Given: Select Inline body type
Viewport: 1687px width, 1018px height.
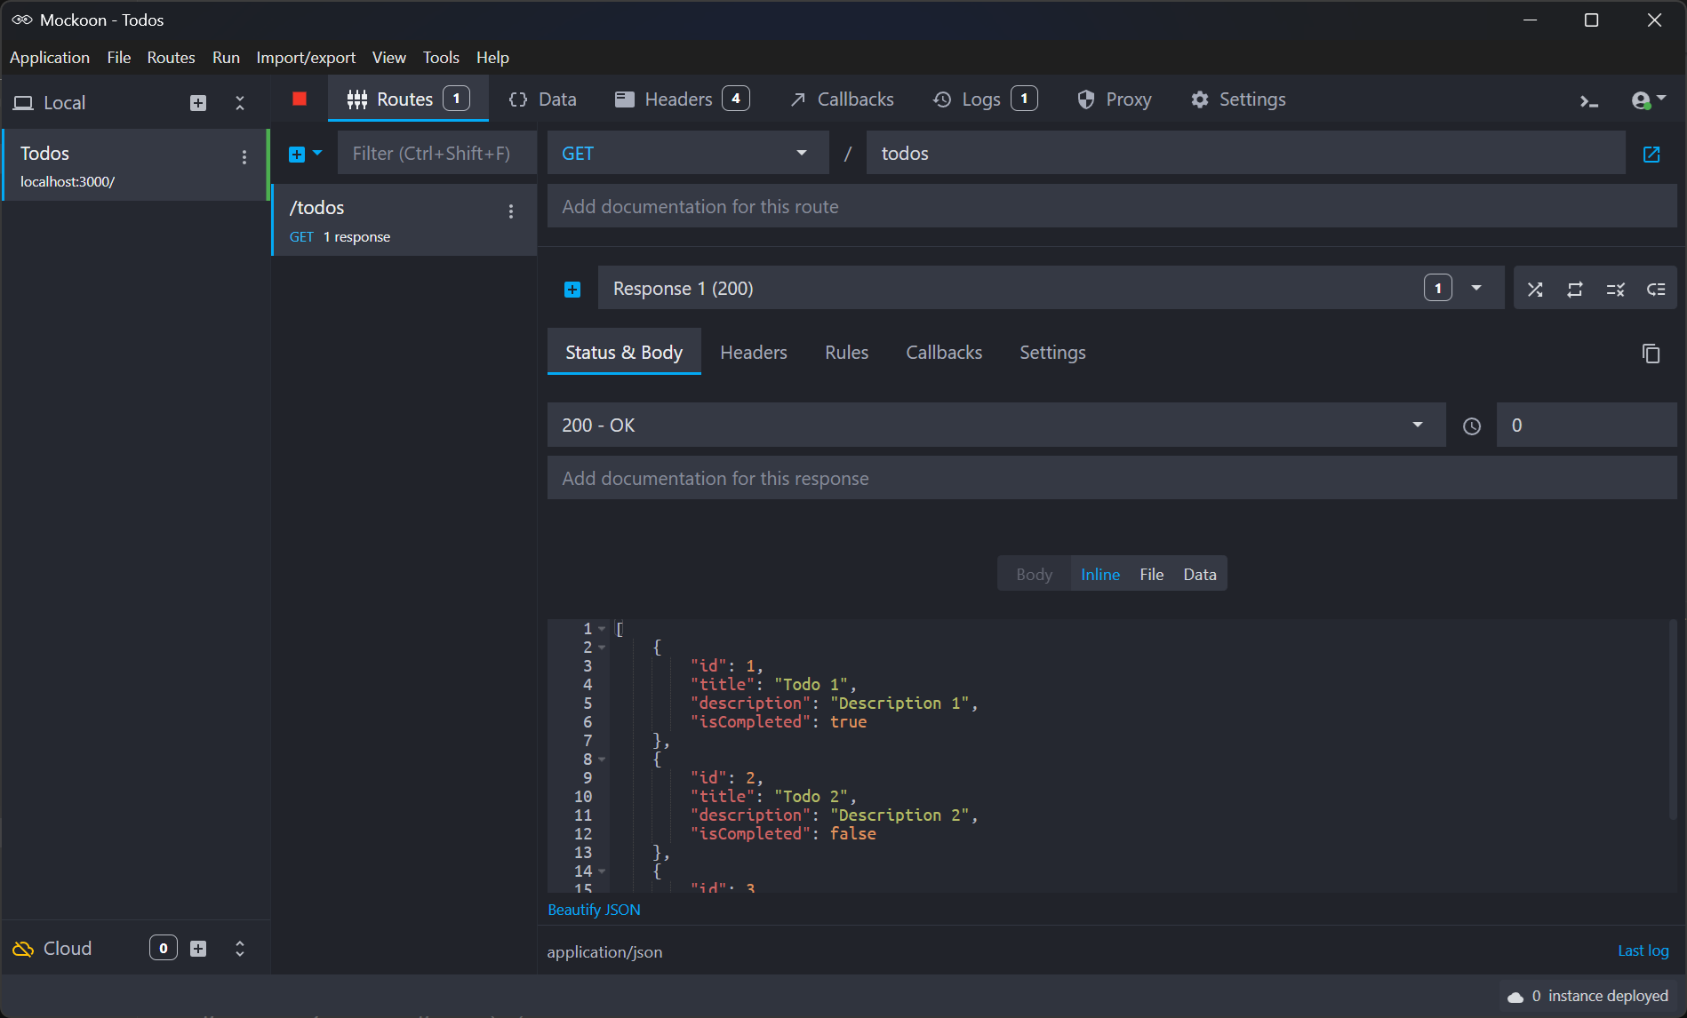Looking at the screenshot, I should (1100, 574).
